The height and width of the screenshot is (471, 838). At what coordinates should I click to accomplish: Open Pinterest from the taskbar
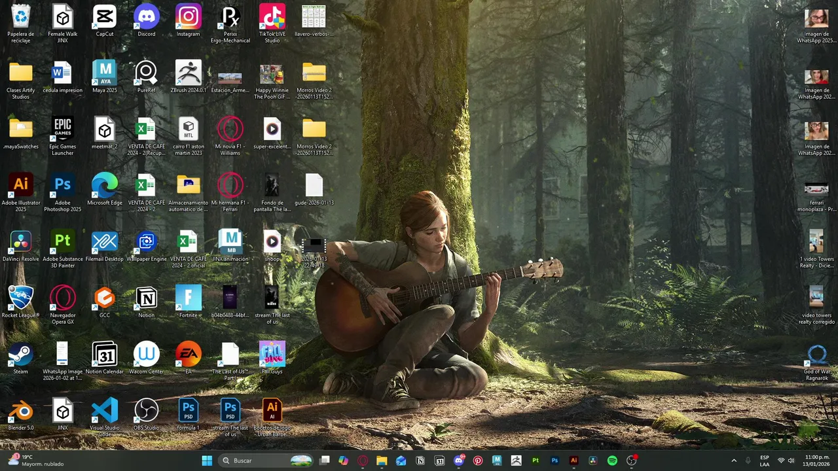click(478, 461)
